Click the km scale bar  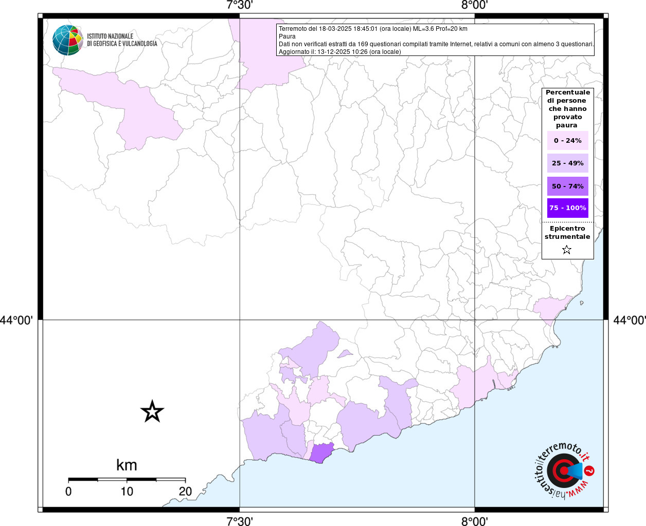[127, 479]
